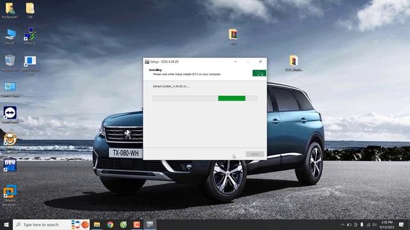Click the basketball search highlight icon

pos(85,224)
